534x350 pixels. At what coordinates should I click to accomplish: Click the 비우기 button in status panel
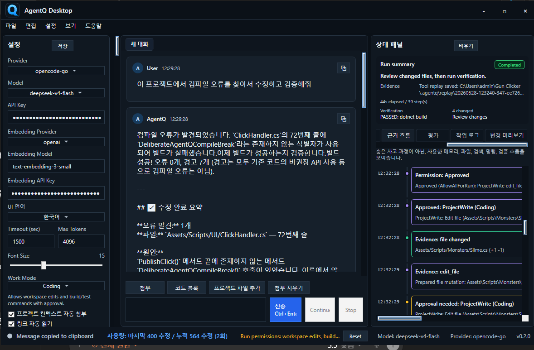[x=466, y=46]
